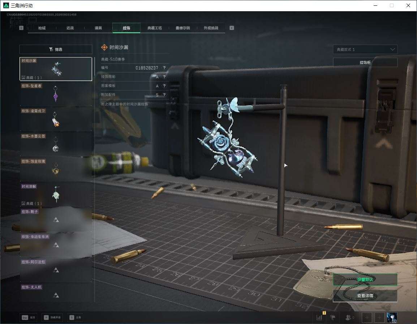Image resolution: width=417 pixels, height=324 pixels.
Task: Switch to the 枪械 tab
Action: [x=42, y=28]
